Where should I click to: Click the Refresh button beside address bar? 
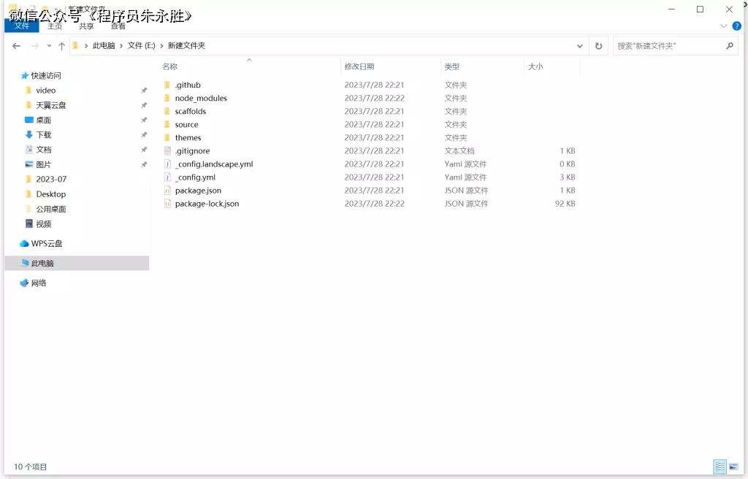pos(598,45)
